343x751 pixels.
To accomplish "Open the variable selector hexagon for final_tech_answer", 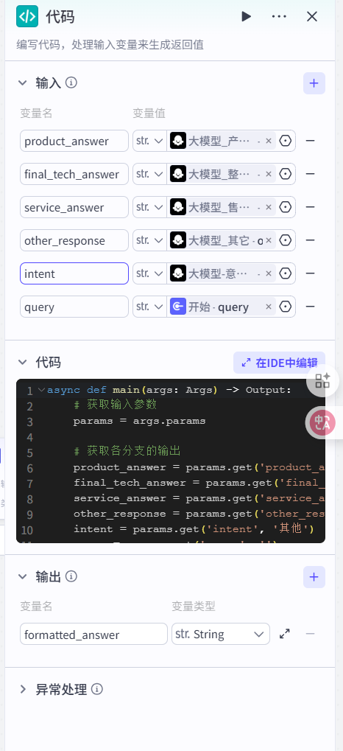I will 286,174.
